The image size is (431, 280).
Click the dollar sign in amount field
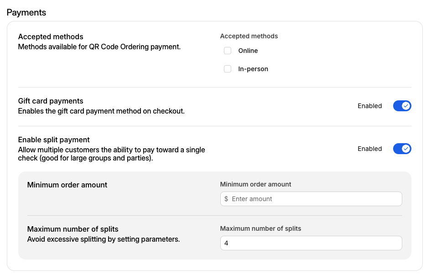click(x=226, y=199)
